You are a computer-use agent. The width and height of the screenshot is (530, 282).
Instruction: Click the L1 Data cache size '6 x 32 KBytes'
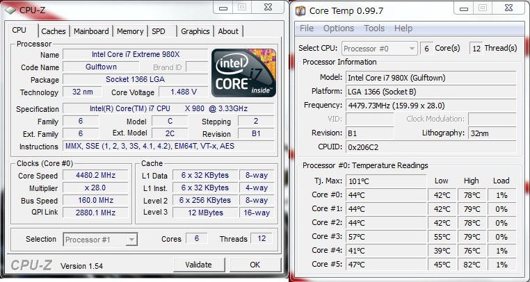(205, 175)
